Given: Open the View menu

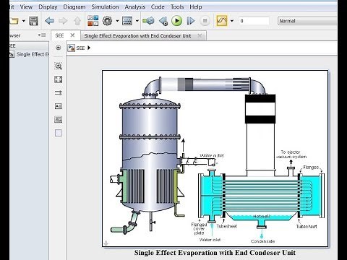Looking at the screenshot, I should tap(26, 7).
